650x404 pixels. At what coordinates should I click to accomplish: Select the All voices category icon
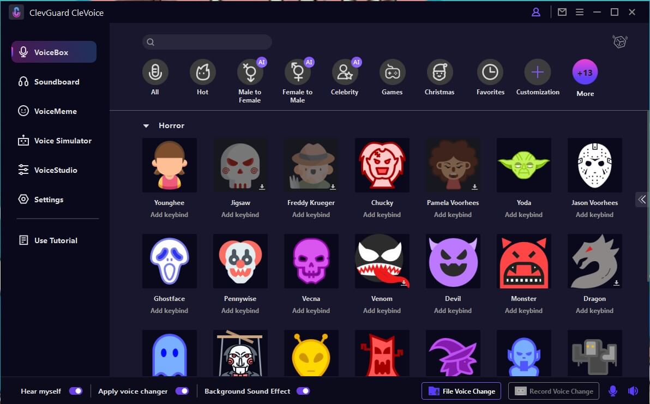pyautogui.click(x=155, y=72)
